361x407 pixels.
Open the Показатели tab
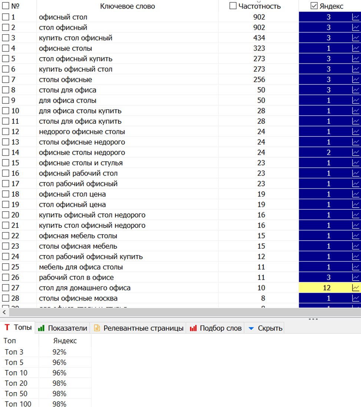[x=63, y=328]
